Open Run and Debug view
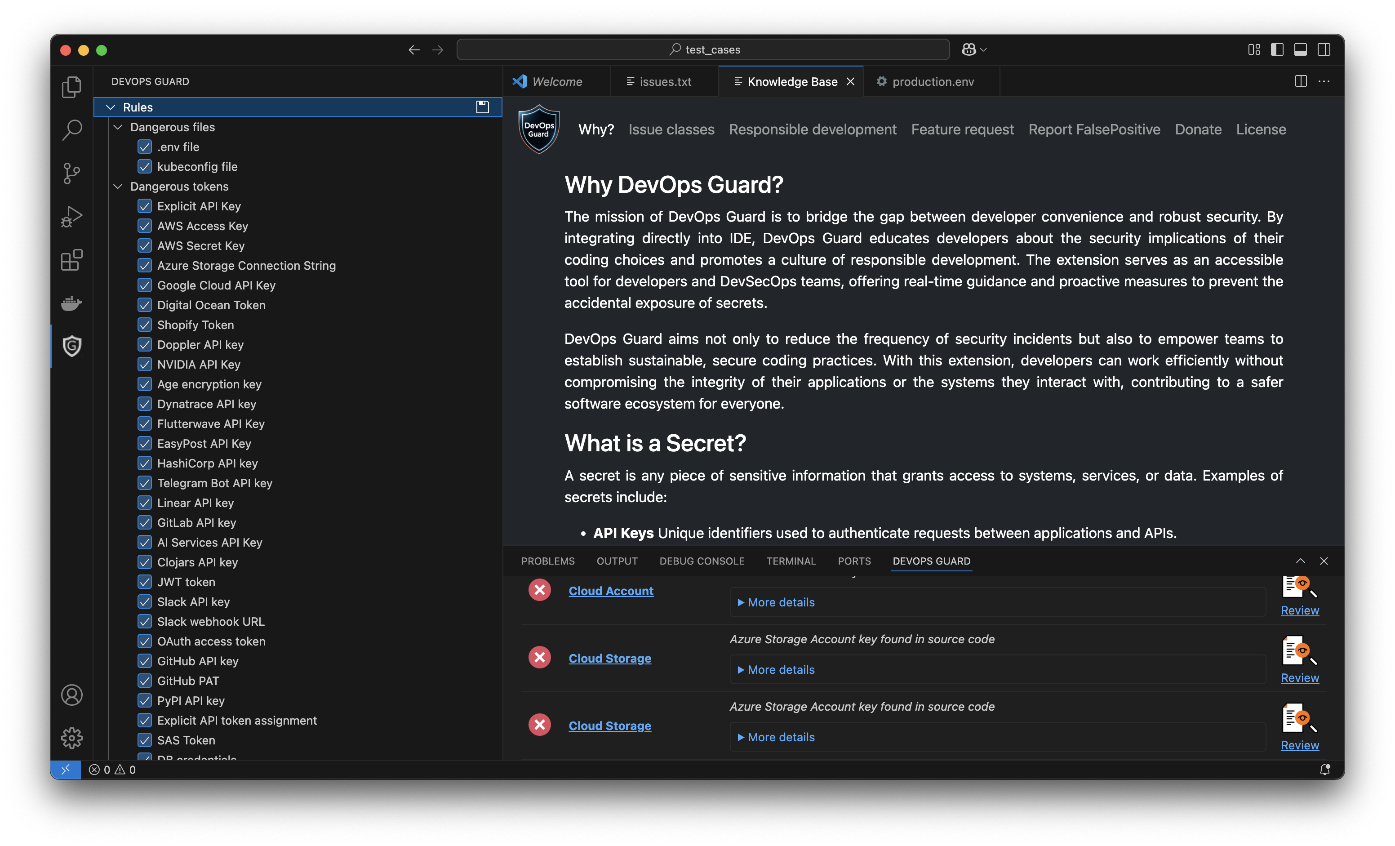1395x846 pixels. point(72,216)
